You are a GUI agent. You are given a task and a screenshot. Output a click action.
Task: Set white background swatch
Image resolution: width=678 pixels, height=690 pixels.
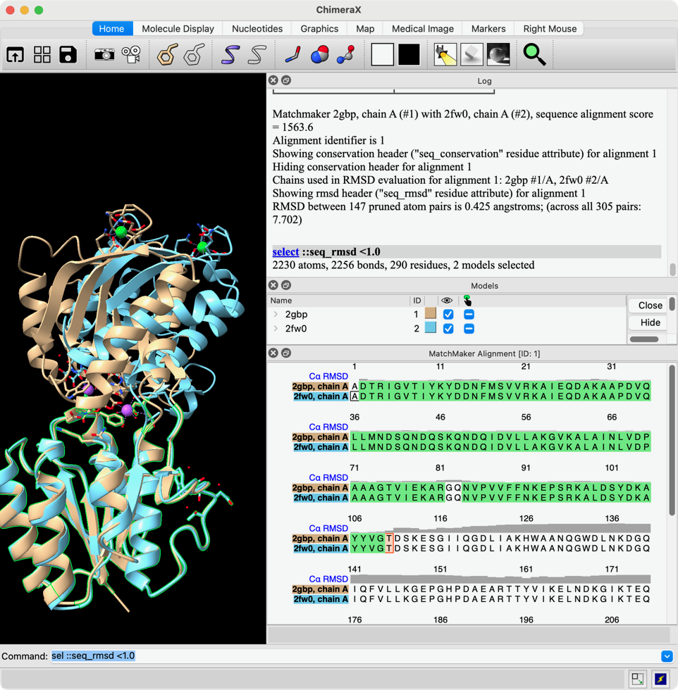(x=383, y=55)
